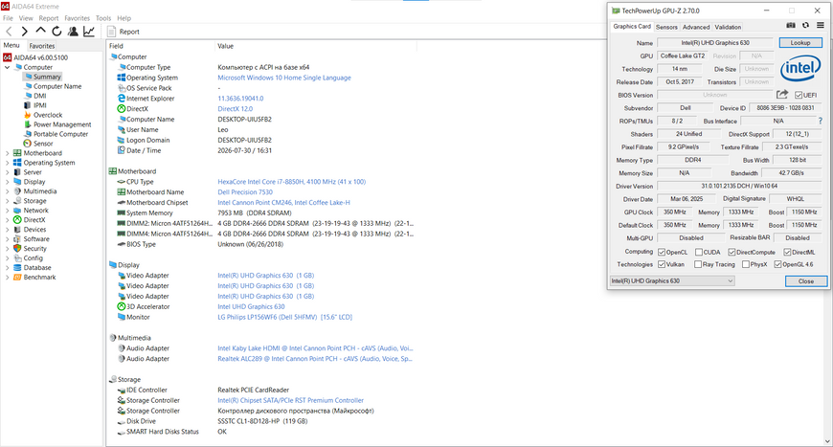Toggle the PhysX checkbox
Screen dimensions: 833x447
click(746, 264)
